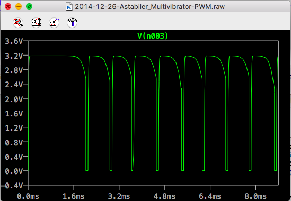Click the 0.8V vertical axis label
291x201 pixels.
(14, 142)
